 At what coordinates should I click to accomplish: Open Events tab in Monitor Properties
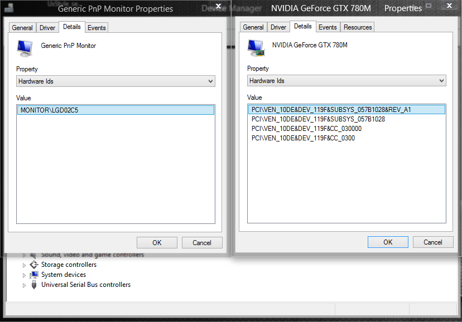[97, 28]
